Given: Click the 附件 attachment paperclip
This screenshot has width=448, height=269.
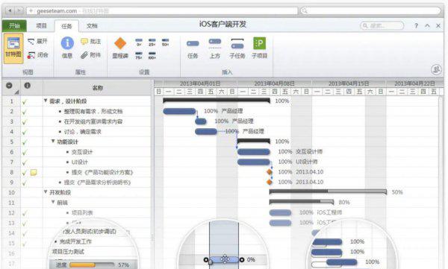Looking at the screenshot, I should tap(84, 55).
